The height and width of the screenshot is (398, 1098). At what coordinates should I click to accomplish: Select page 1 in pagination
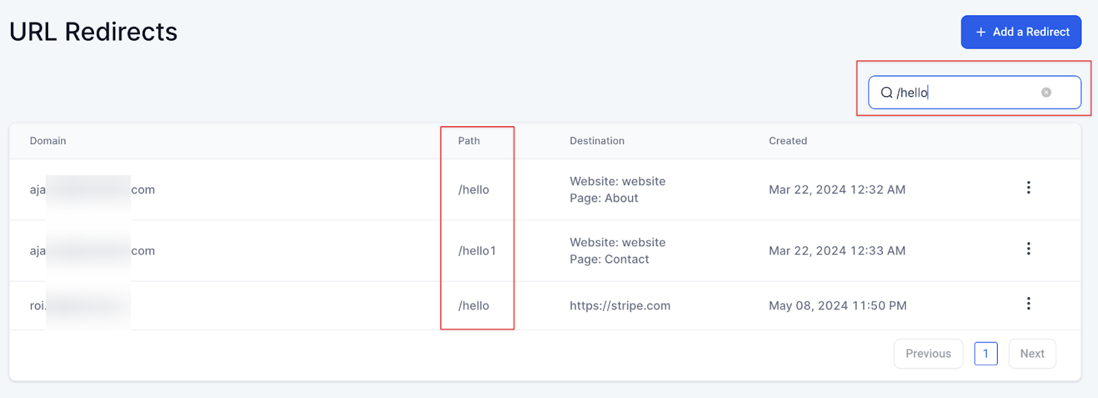click(985, 353)
